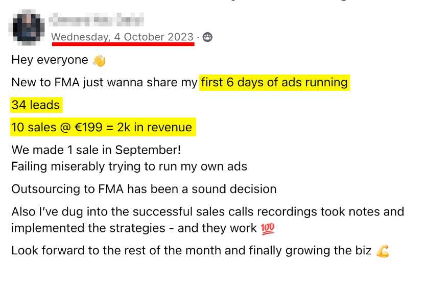Click 'We made 1 sale in September!' line
The image size is (426, 287).
(96, 150)
